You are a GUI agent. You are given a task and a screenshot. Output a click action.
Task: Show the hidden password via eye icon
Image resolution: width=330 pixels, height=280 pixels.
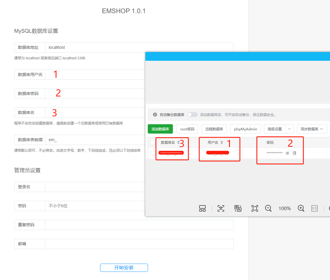click(288, 153)
